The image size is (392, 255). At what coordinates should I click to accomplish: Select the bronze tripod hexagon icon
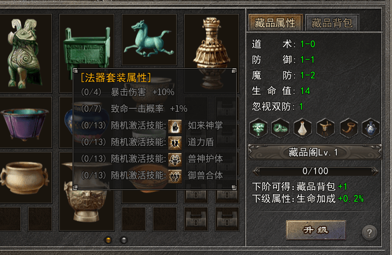click(325, 129)
